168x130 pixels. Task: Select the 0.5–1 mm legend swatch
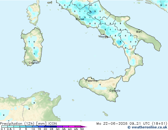11,127
